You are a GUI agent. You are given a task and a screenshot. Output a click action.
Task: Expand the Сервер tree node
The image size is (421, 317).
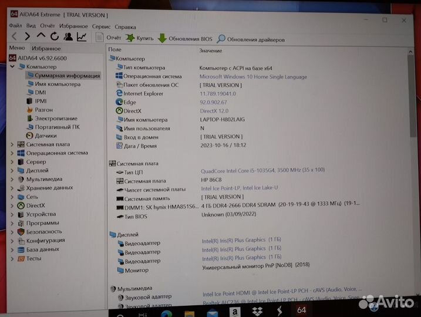point(12,162)
